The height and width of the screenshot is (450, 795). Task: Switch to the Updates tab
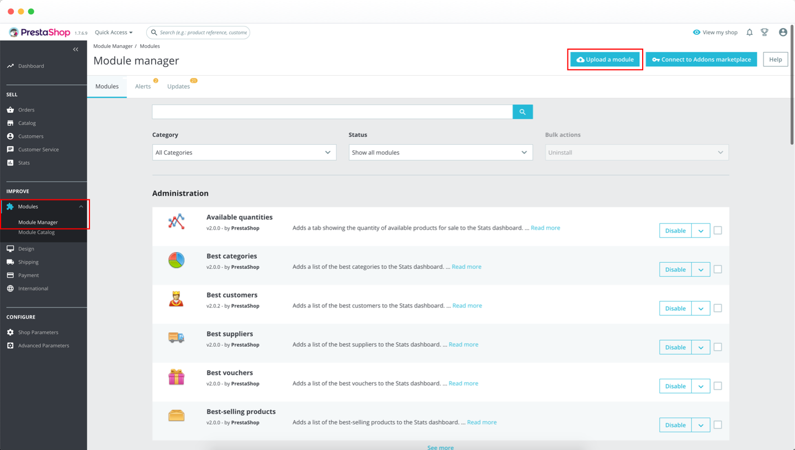point(179,87)
